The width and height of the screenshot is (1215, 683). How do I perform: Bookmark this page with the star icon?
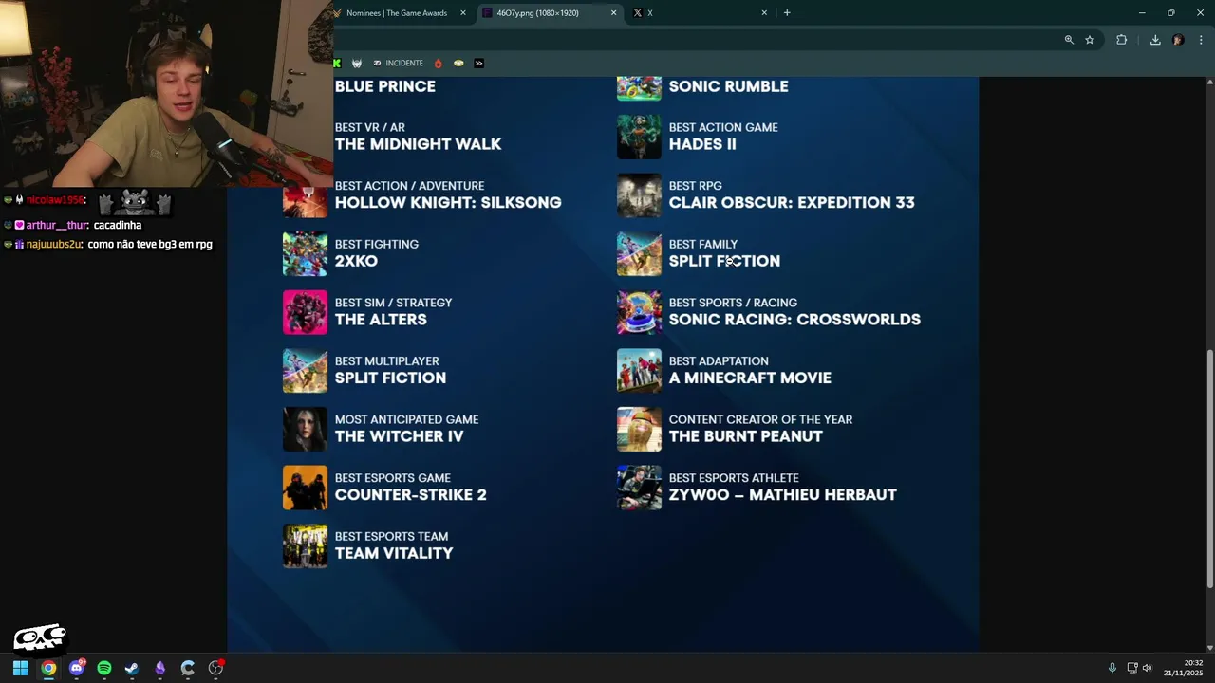pos(1090,40)
